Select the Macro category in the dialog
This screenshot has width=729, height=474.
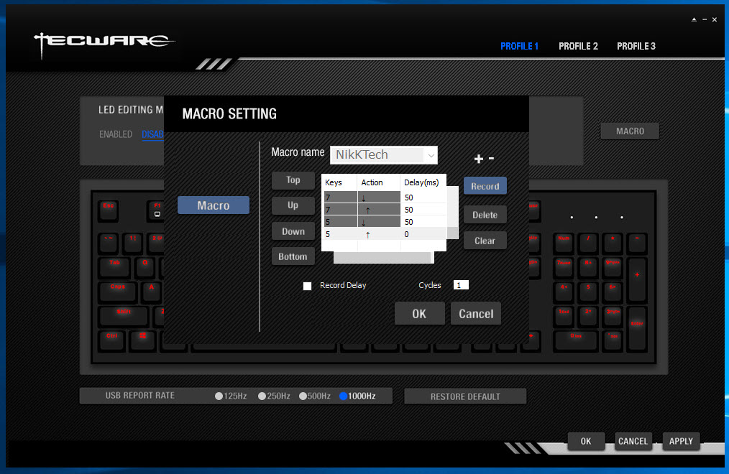[214, 205]
